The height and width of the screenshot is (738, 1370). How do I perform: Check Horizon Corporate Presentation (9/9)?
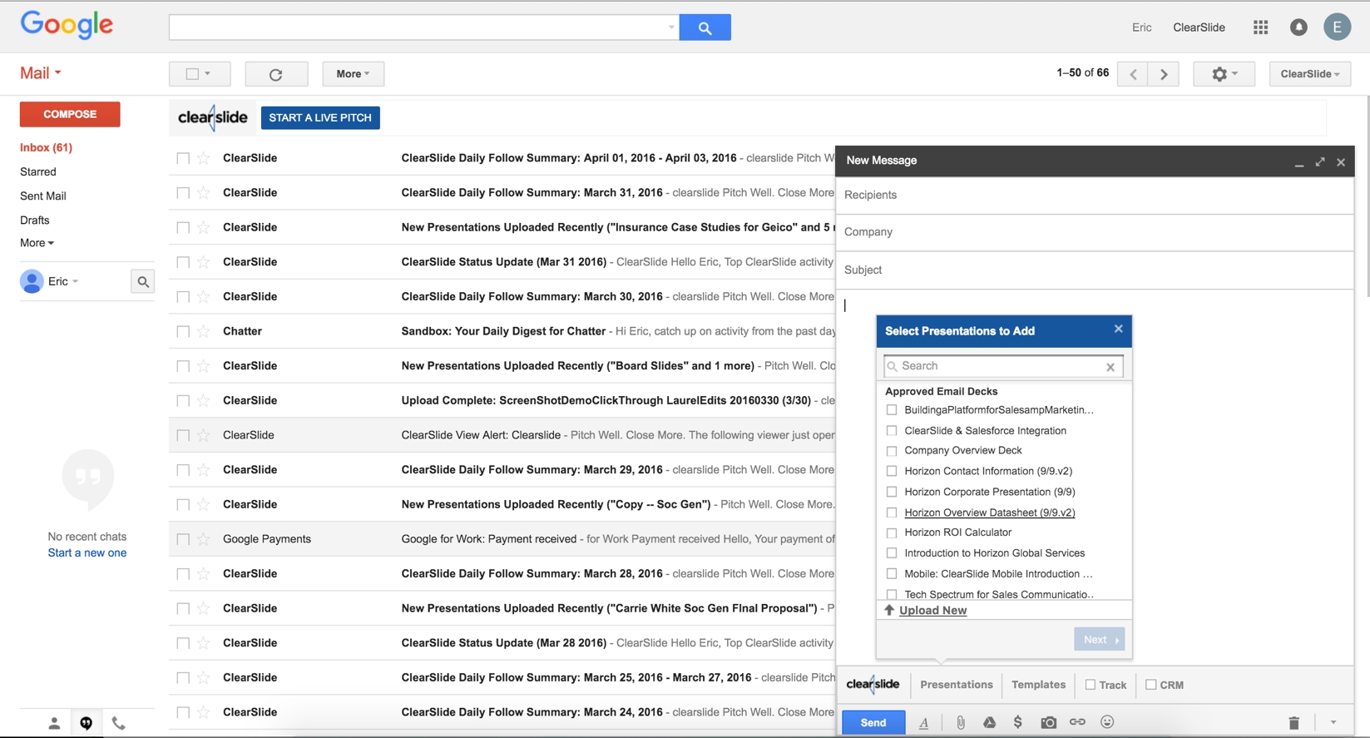pos(892,492)
